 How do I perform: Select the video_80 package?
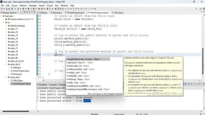(13, 58)
